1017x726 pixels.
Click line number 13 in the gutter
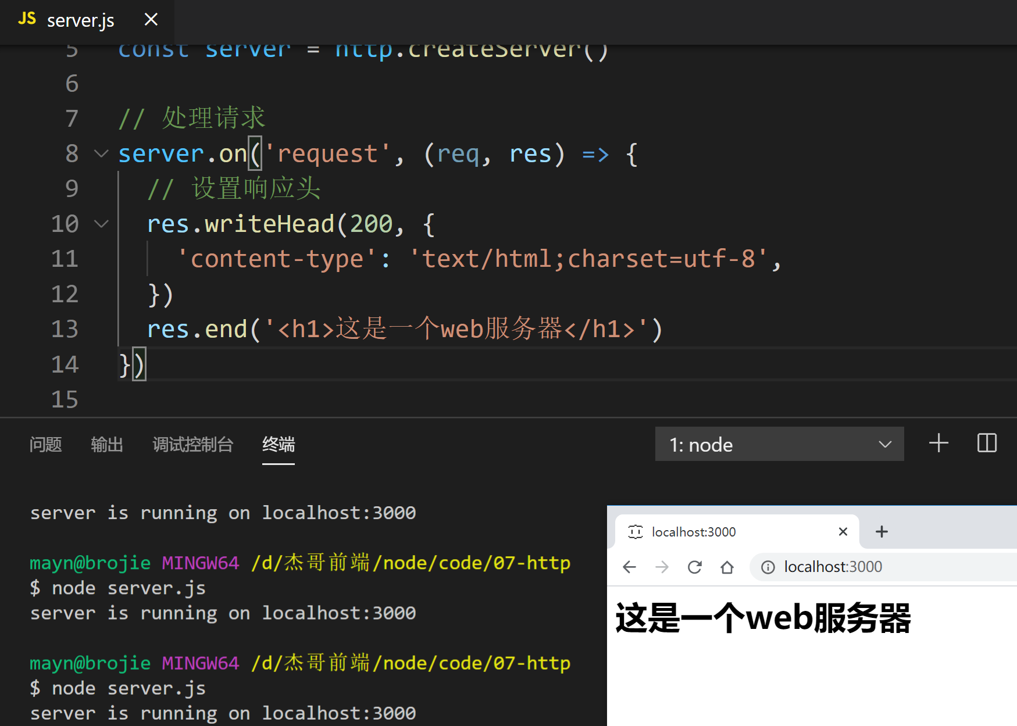point(65,329)
